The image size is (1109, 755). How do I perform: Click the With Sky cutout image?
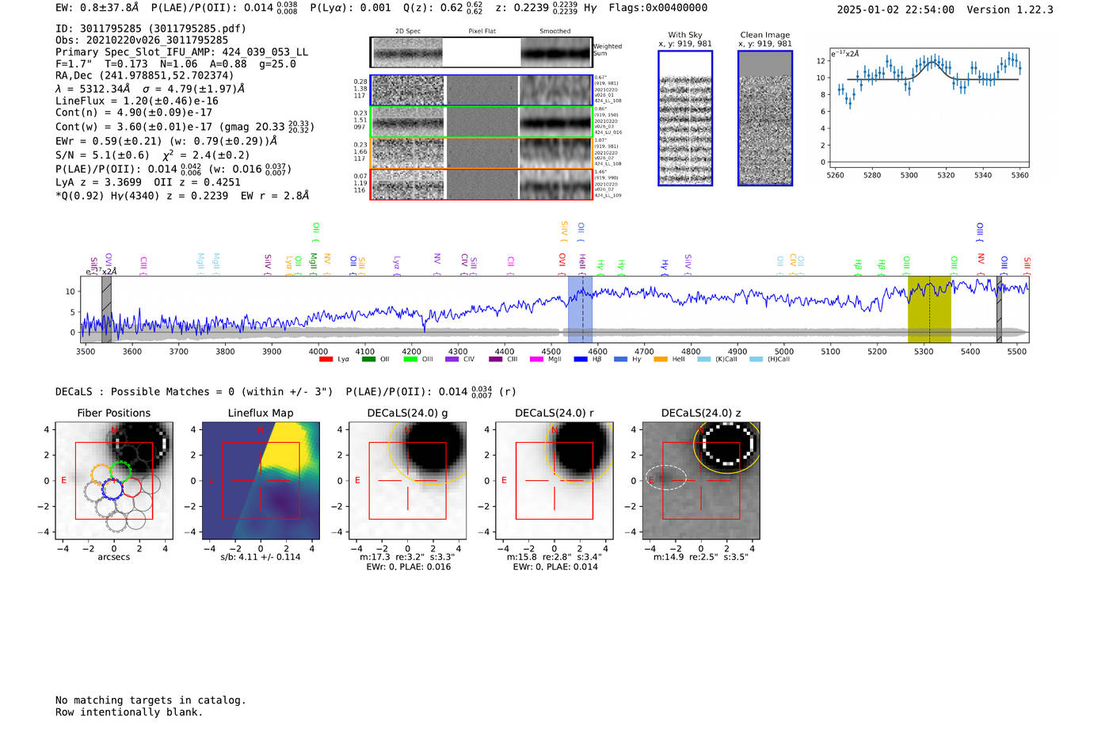(685, 118)
